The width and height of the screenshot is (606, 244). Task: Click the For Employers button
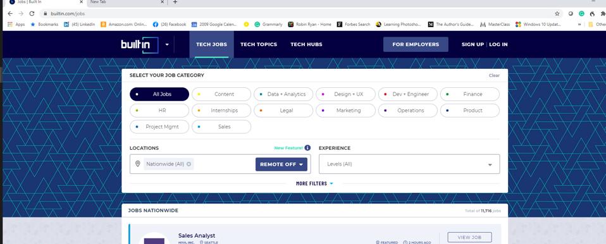click(416, 44)
